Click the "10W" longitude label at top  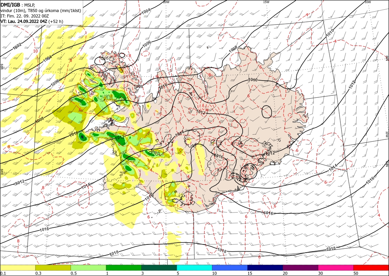click(368, 2)
